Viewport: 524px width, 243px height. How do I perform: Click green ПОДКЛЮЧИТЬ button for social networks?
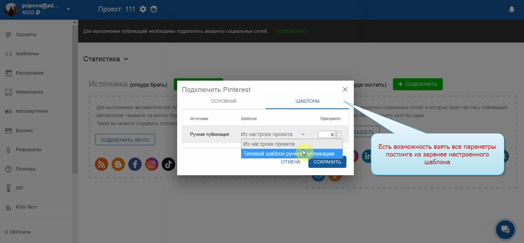point(417,84)
